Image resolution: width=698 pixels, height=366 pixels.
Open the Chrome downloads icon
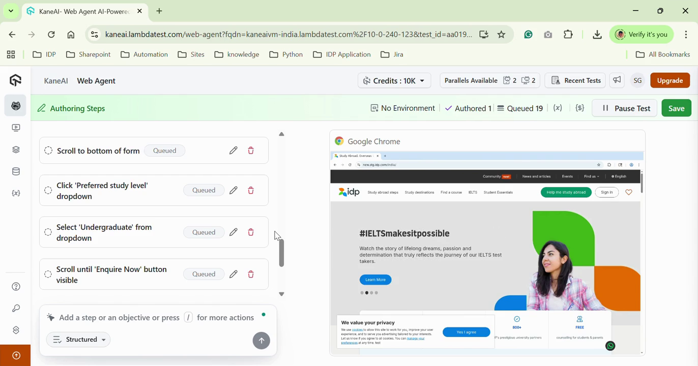[597, 35]
